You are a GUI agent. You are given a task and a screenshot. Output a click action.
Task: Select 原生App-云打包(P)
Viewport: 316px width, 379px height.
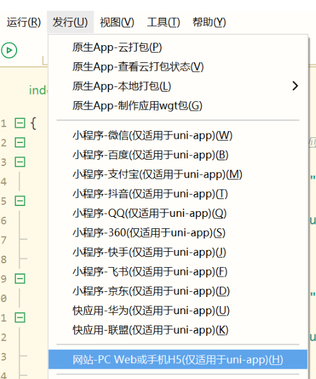(x=178, y=47)
